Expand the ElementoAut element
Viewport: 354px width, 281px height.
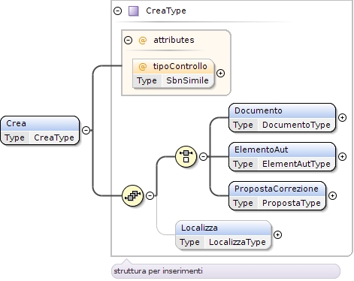342,156
